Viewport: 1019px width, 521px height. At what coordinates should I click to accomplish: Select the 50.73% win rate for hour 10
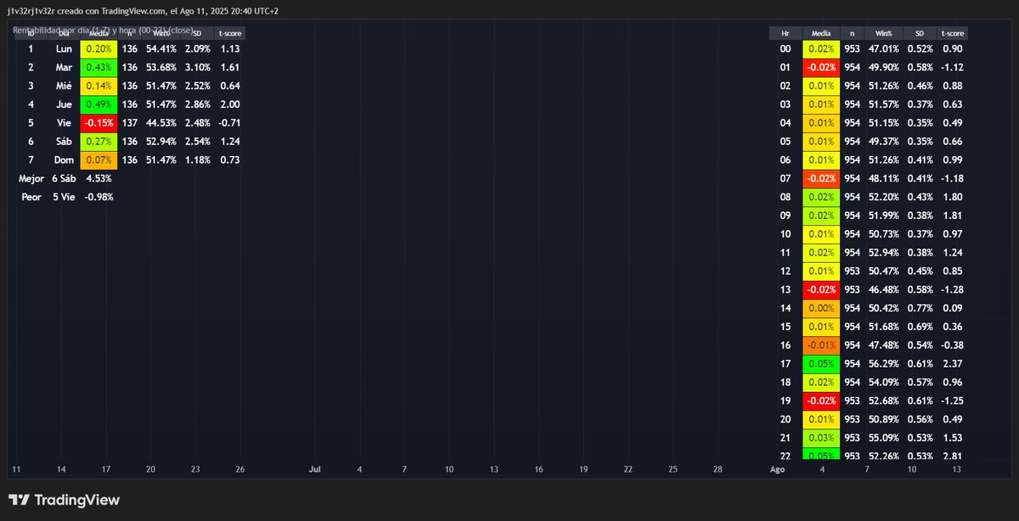pyautogui.click(x=884, y=233)
